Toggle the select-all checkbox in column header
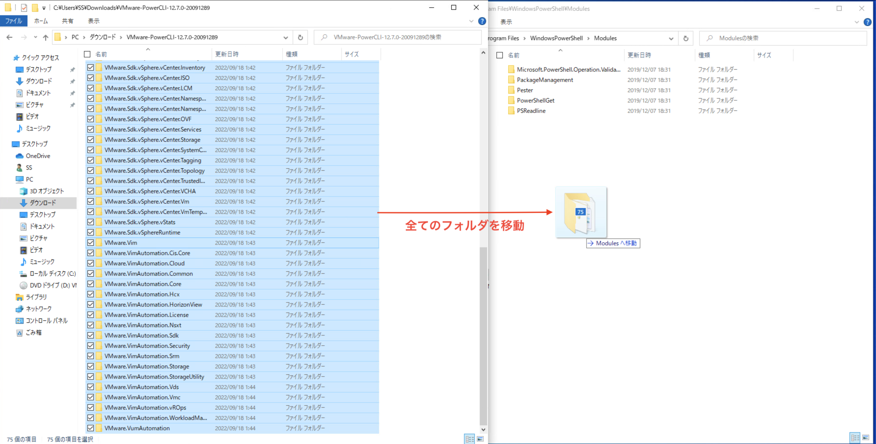 tap(87, 54)
